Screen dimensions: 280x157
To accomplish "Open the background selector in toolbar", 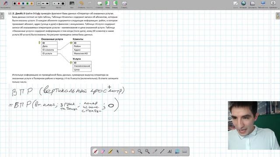I will coord(72,3).
